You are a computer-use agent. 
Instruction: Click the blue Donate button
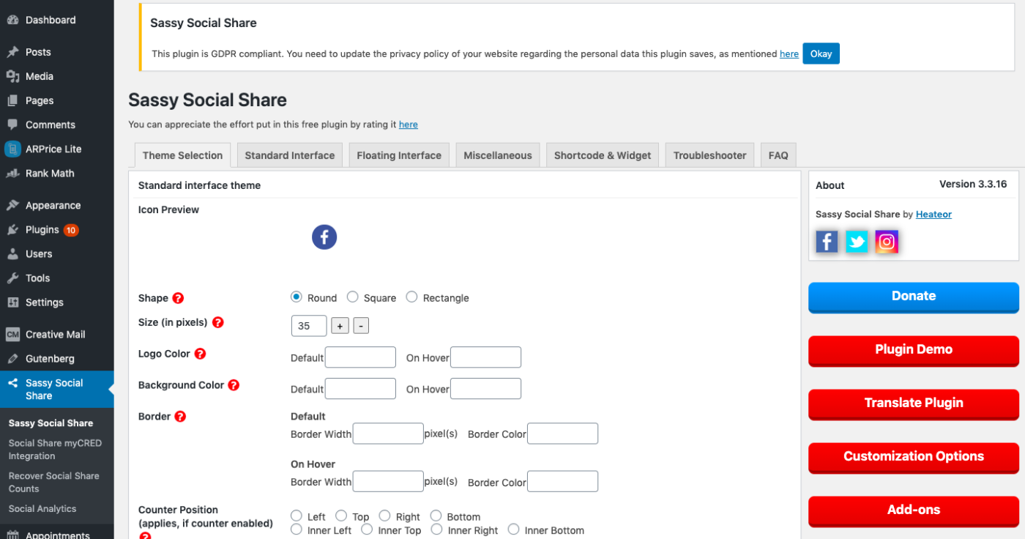[x=914, y=297]
